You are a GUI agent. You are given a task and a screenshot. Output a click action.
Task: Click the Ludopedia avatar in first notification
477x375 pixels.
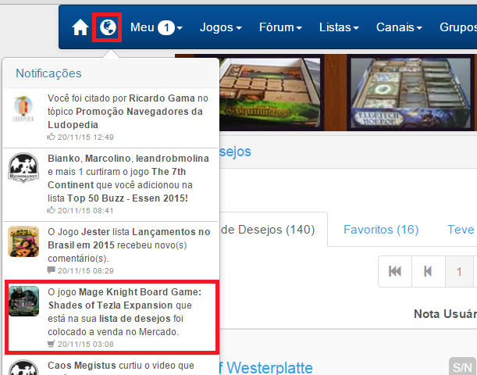[x=24, y=110]
